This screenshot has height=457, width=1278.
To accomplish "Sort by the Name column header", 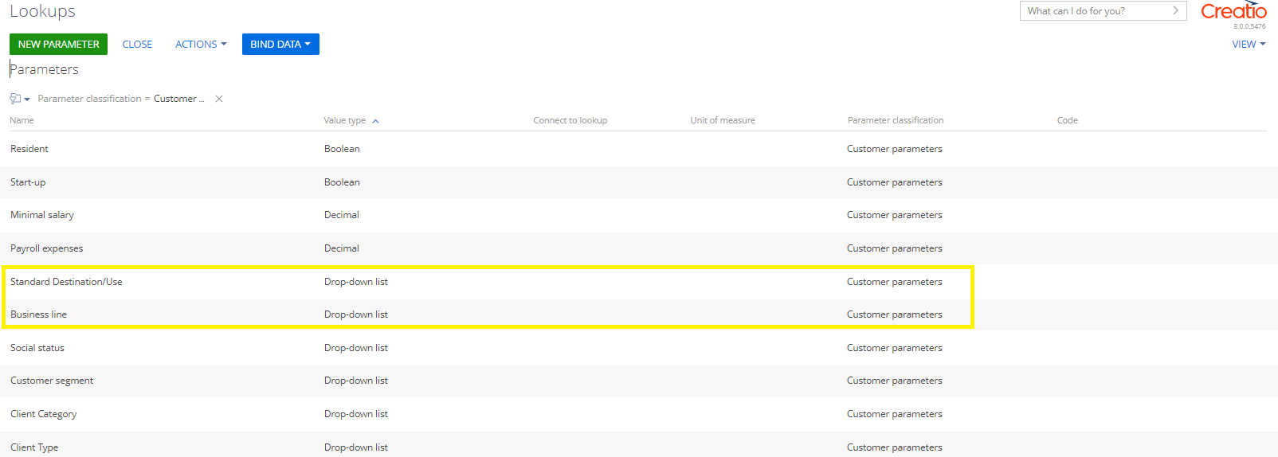I will (x=22, y=120).
